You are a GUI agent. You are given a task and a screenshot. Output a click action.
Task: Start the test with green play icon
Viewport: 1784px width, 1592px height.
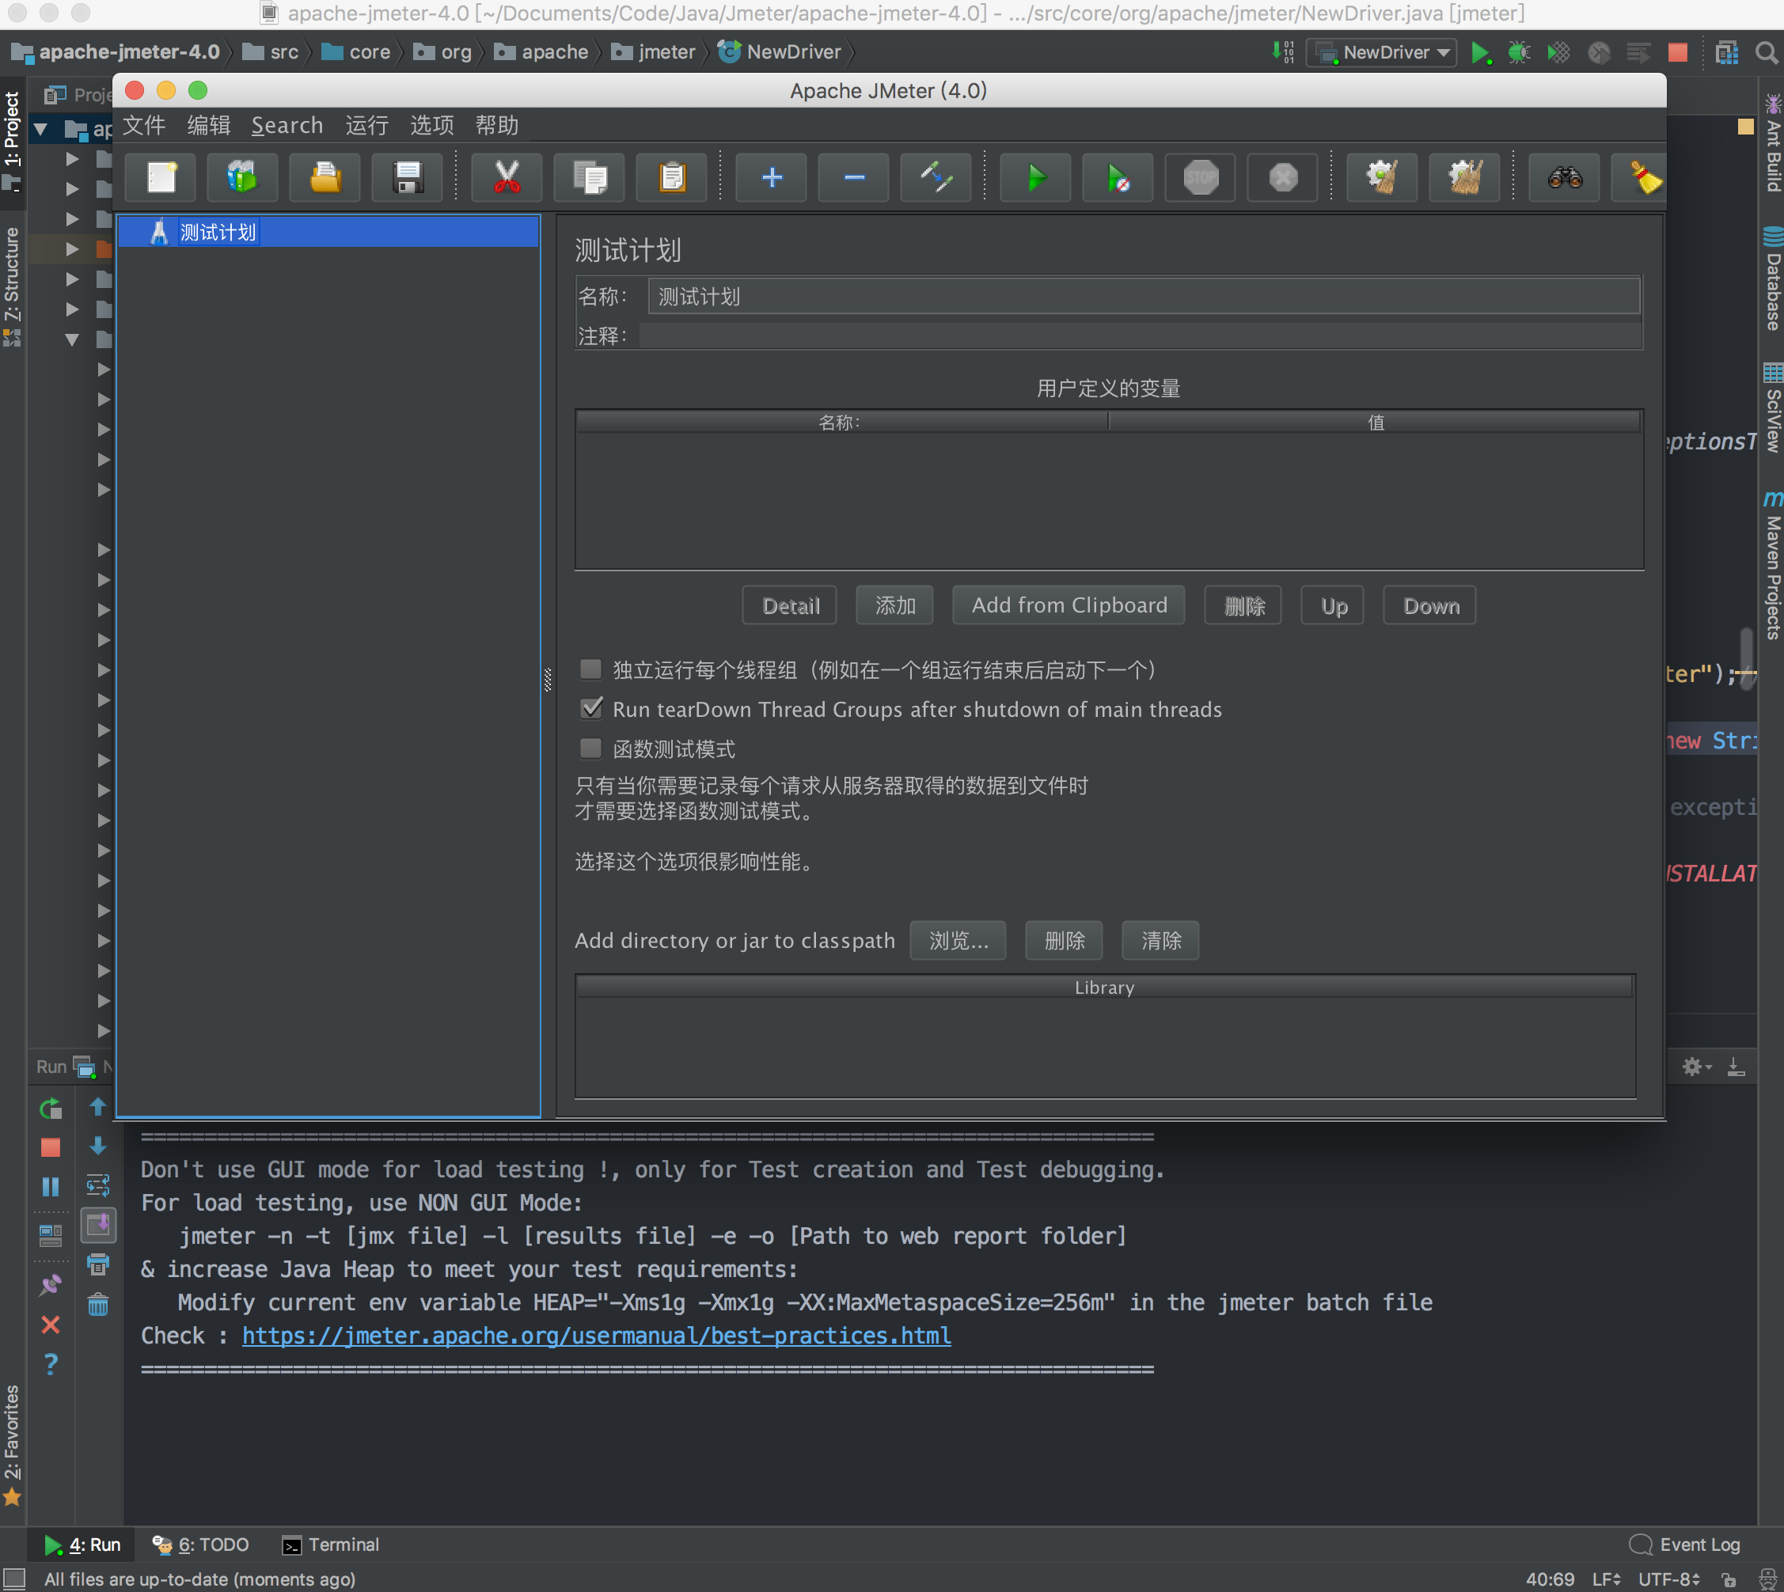[x=1036, y=177]
